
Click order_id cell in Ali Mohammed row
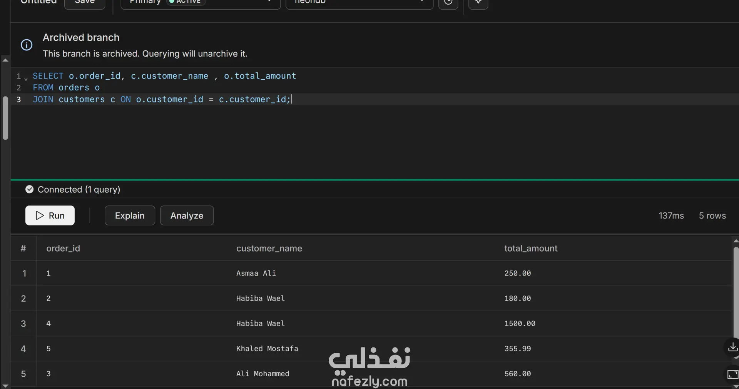48,374
